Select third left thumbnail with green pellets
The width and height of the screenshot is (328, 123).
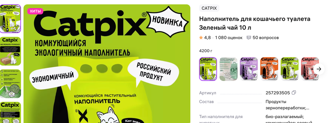(x=10, y=84)
